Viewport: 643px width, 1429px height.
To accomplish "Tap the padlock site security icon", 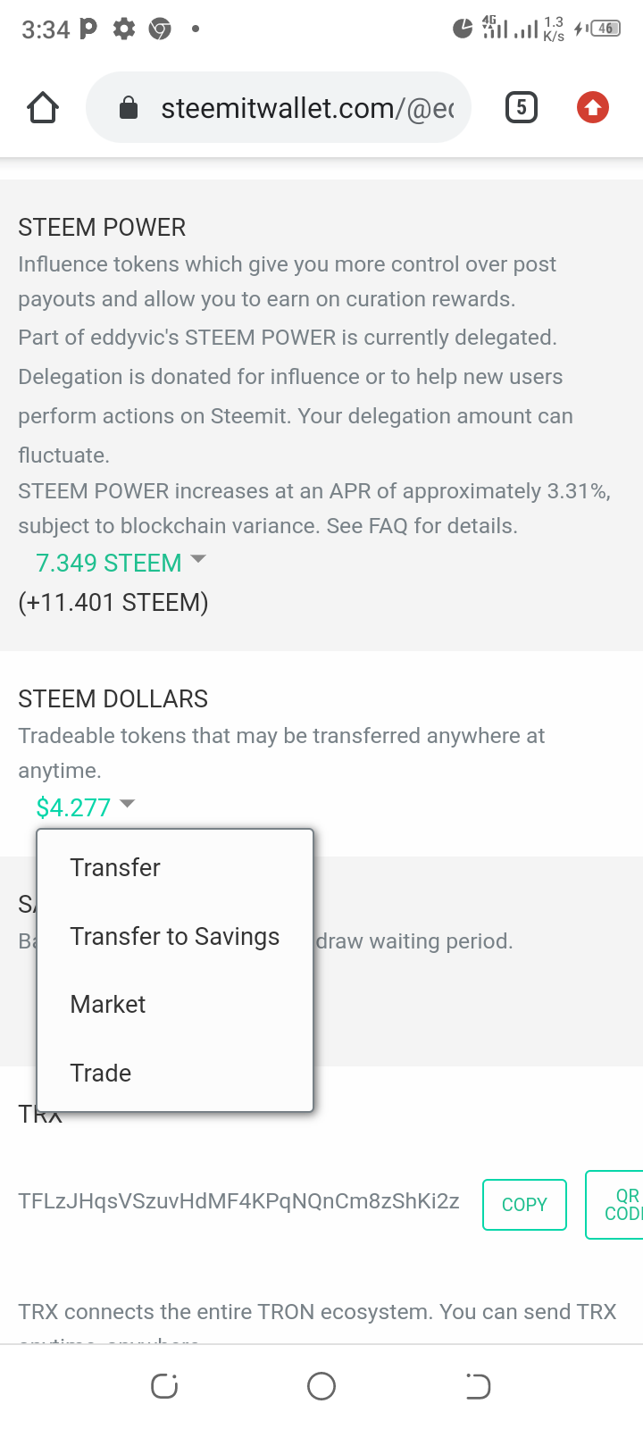I will click(x=129, y=108).
